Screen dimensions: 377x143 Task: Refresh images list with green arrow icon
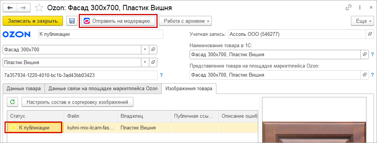tap(12, 102)
